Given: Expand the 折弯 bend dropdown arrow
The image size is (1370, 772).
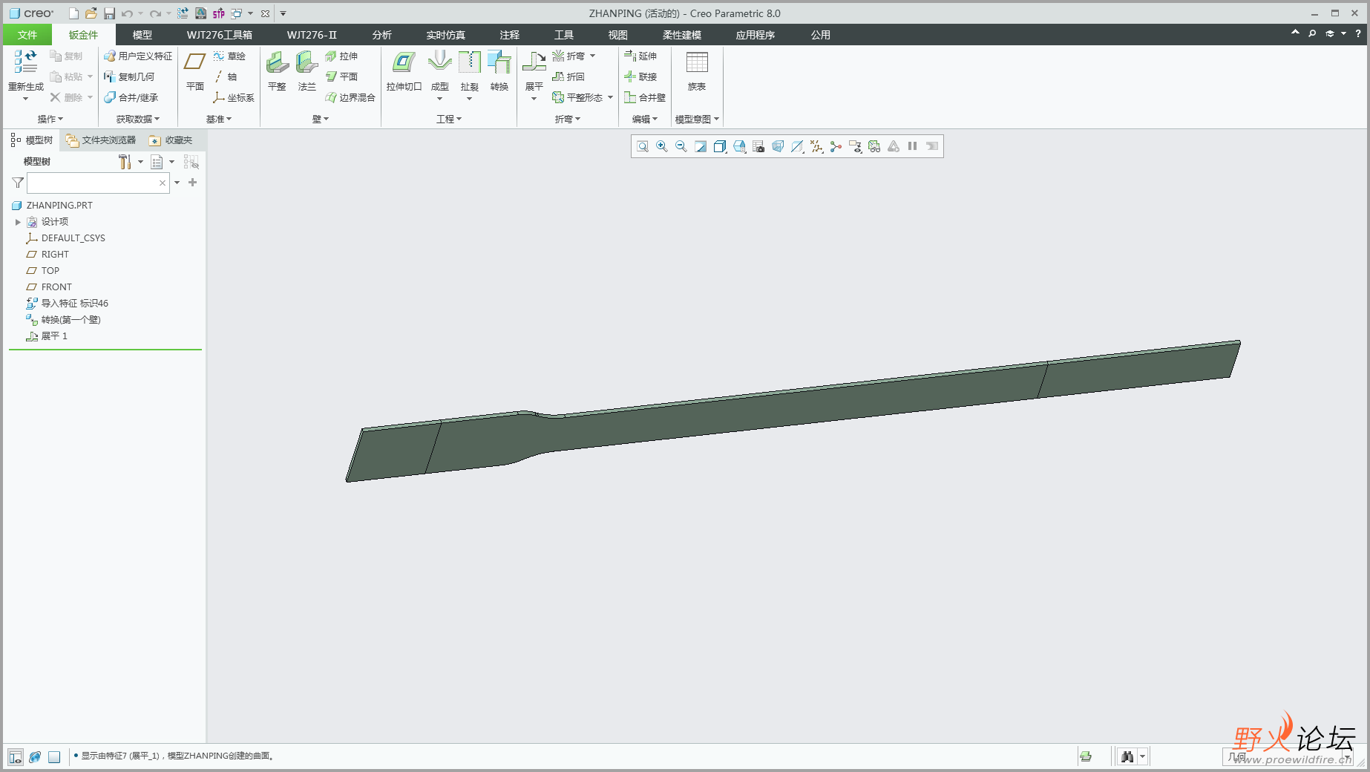Looking at the screenshot, I should point(592,56).
